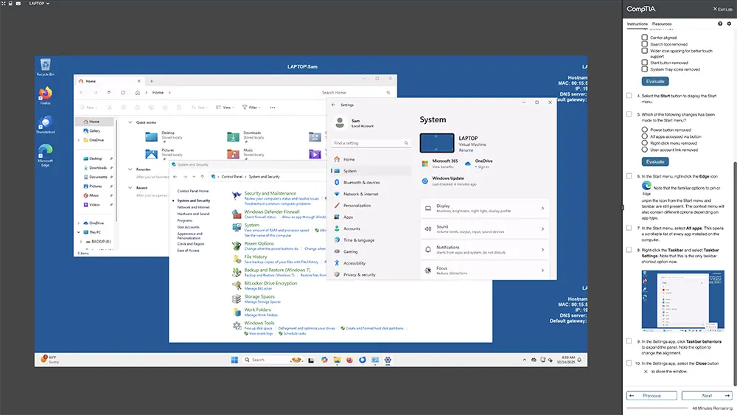Screen dimensions: 737x415
Task: Open Firefox from the desktop shortcut
Action: tap(46, 95)
